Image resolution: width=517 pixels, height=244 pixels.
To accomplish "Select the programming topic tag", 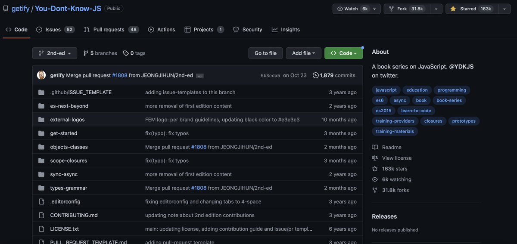I will click(452, 90).
